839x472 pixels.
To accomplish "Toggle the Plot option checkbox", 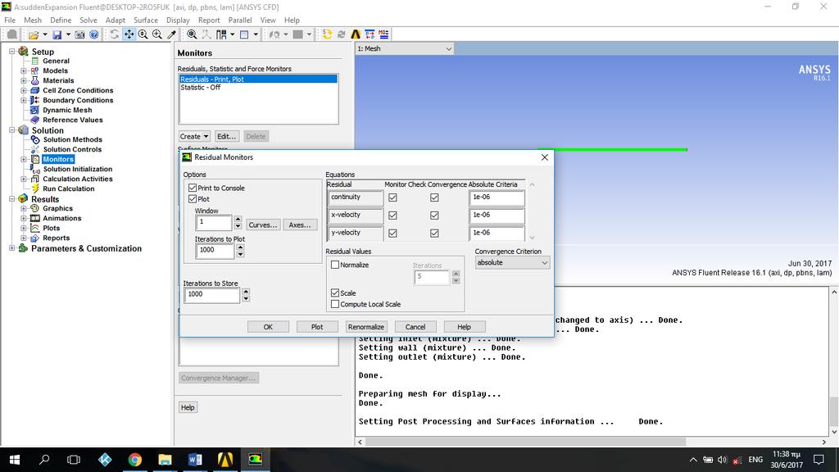I will click(193, 198).
